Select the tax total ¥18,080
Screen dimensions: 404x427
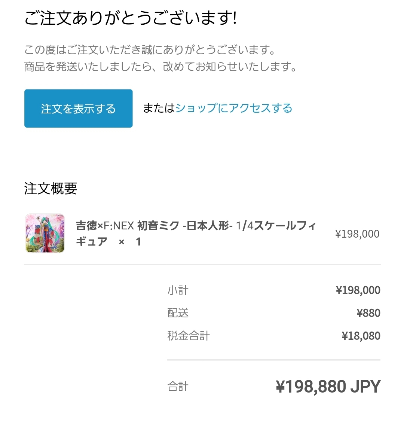click(x=361, y=336)
